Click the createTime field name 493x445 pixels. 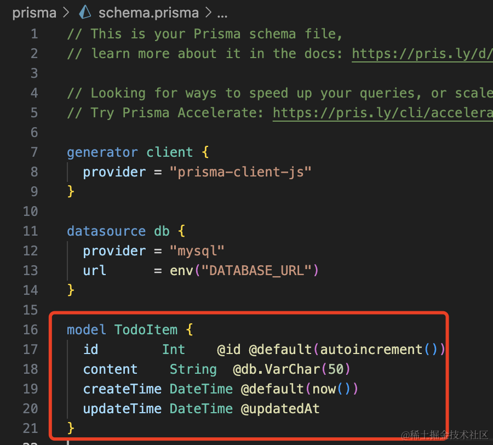point(122,389)
